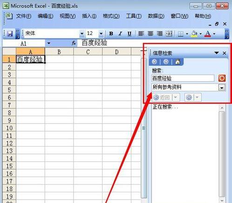Center align cell text

point(150,34)
